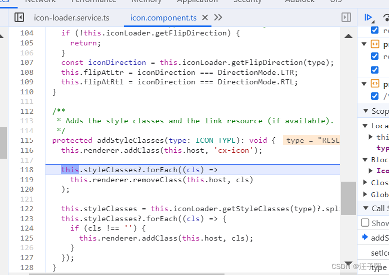Image resolution: width=389 pixels, height=275 pixels.
Task: Set breakpoint on line 104 gutter
Action: 27,33
